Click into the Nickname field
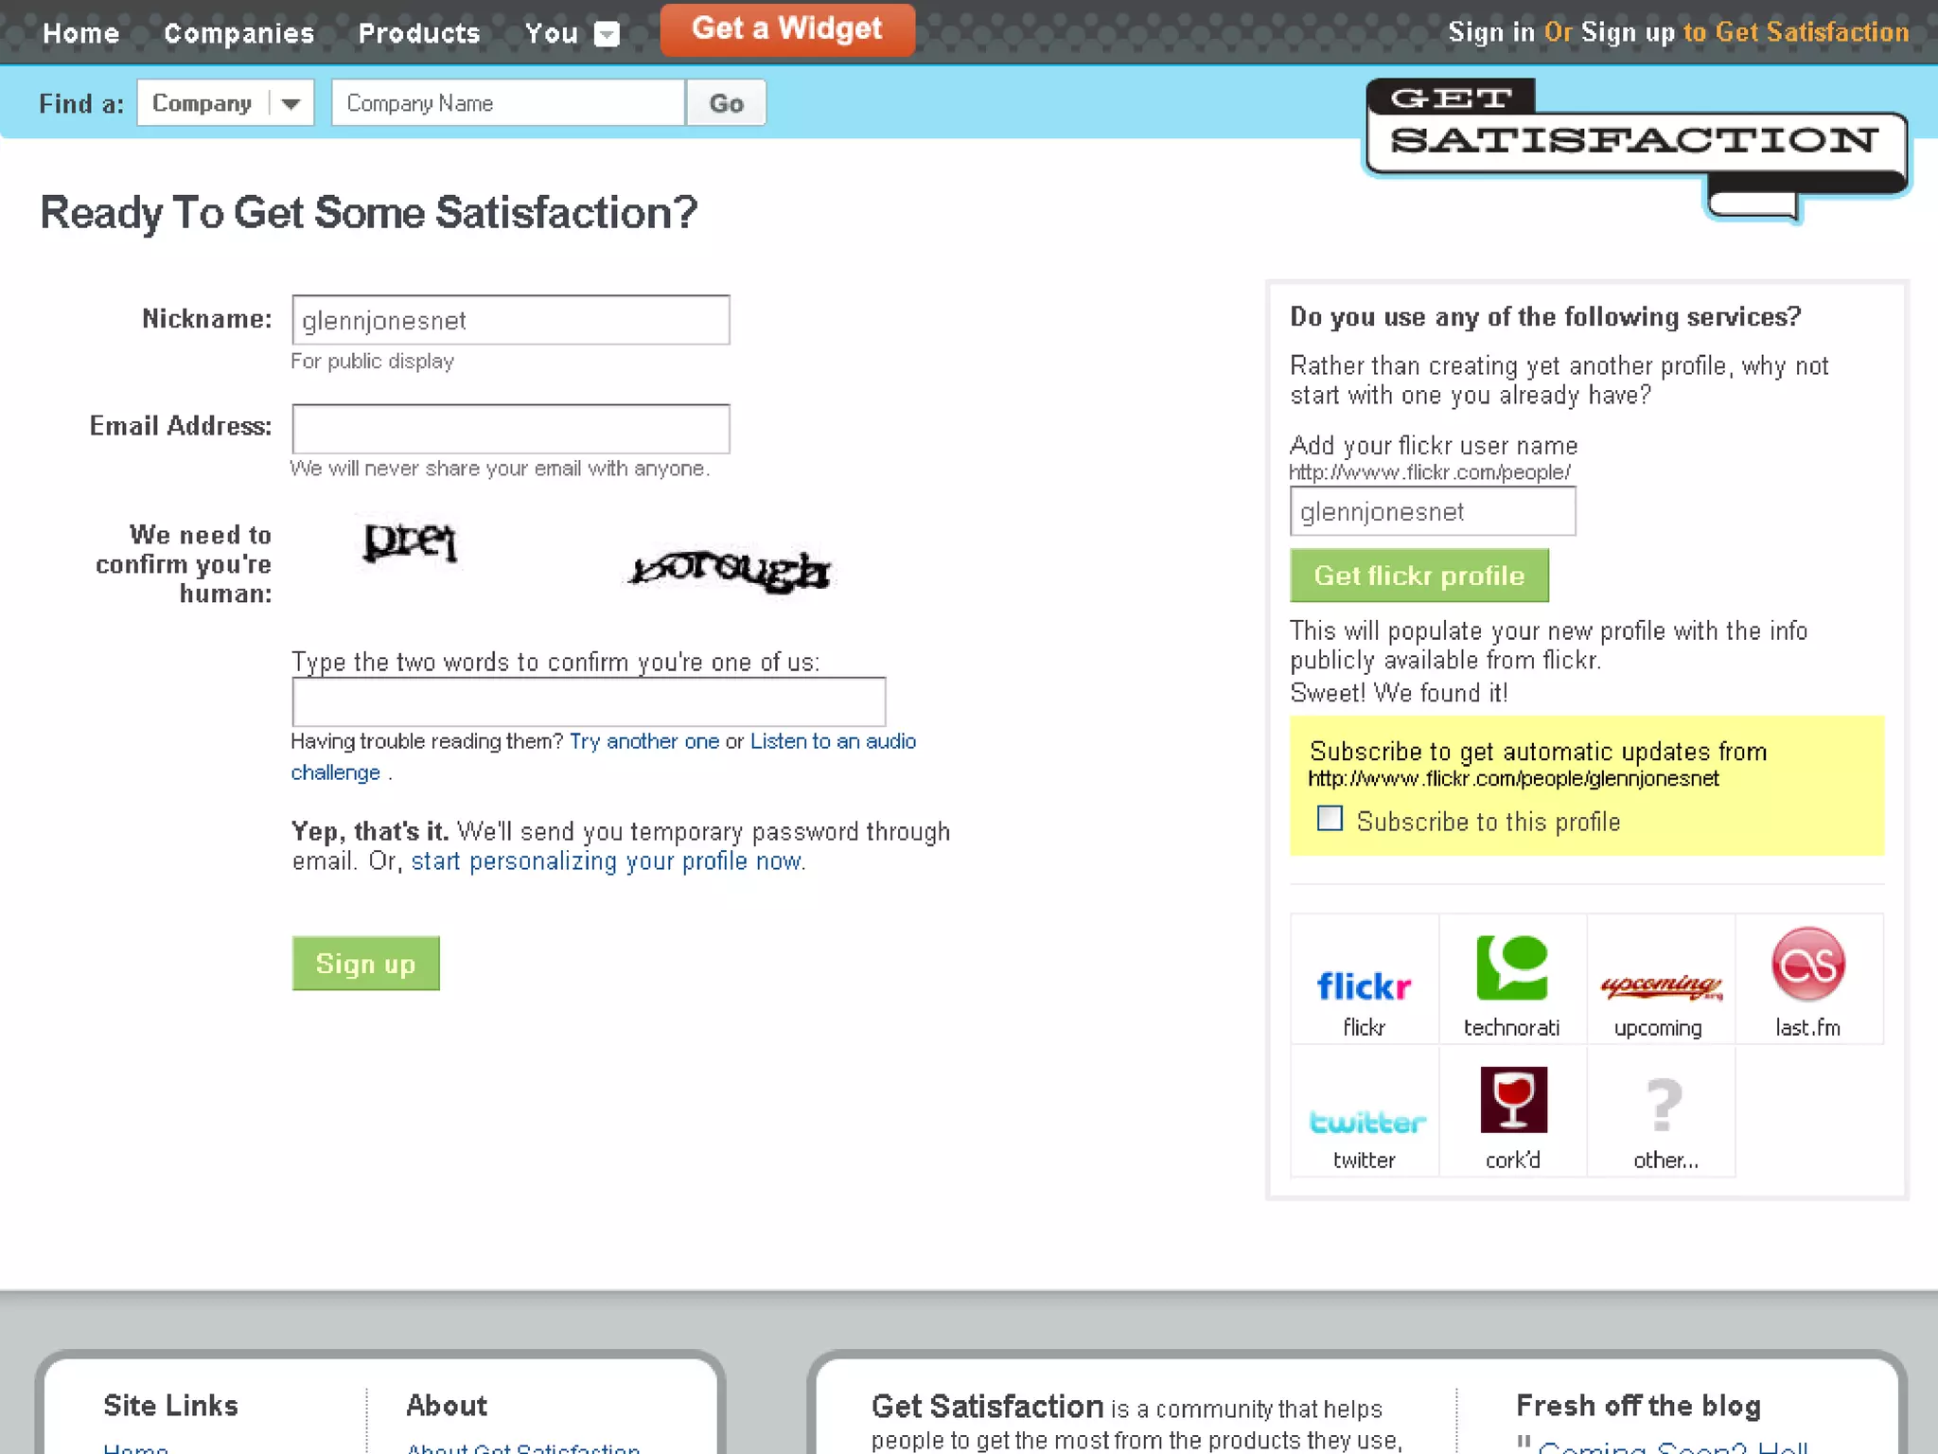 tap(511, 320)
